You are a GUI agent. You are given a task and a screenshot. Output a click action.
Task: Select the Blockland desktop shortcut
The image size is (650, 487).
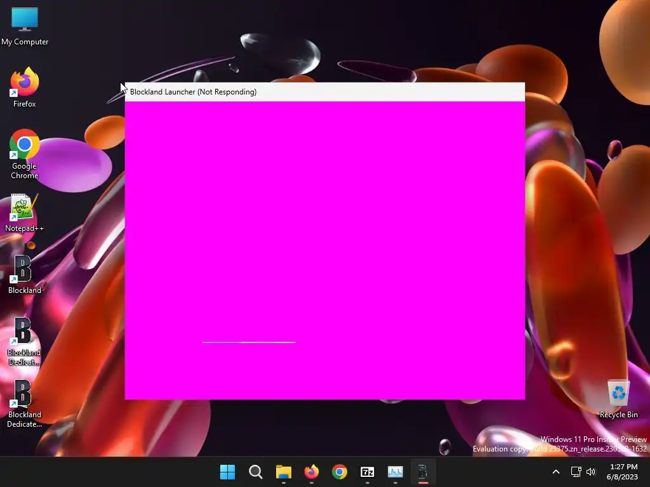[25, 275]
